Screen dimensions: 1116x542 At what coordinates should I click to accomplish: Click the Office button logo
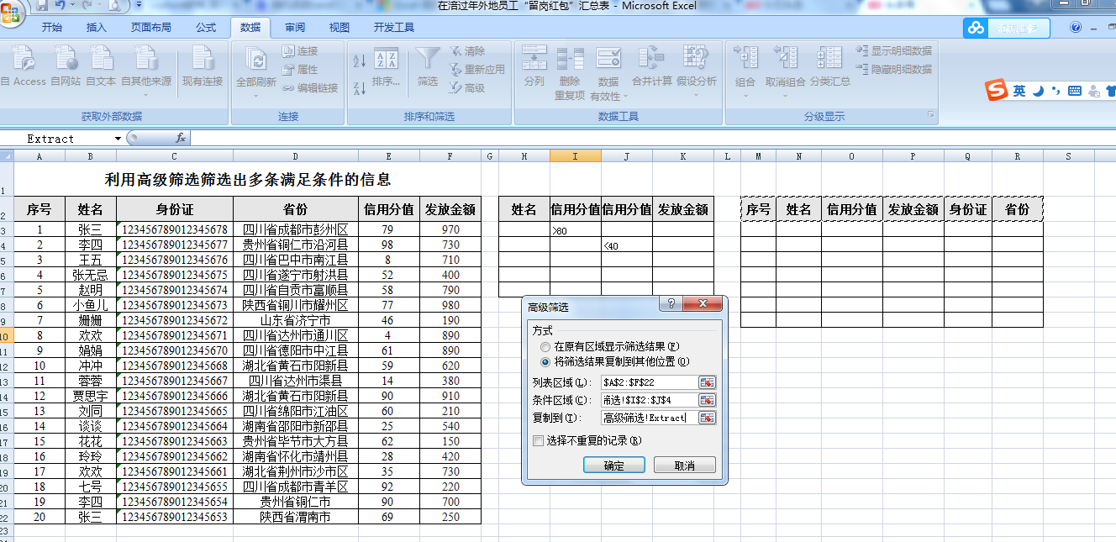coord(11,12)
